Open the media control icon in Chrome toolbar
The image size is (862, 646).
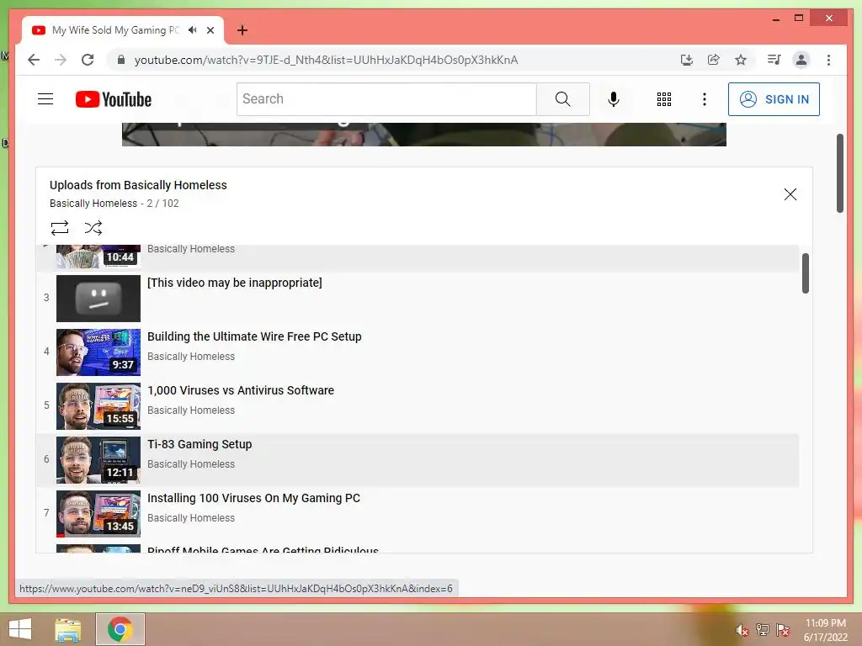tap(774, 60)
